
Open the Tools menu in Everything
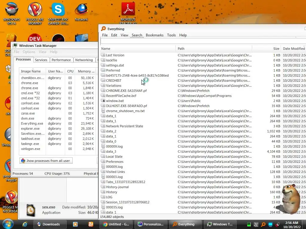(x=171, y=35)
